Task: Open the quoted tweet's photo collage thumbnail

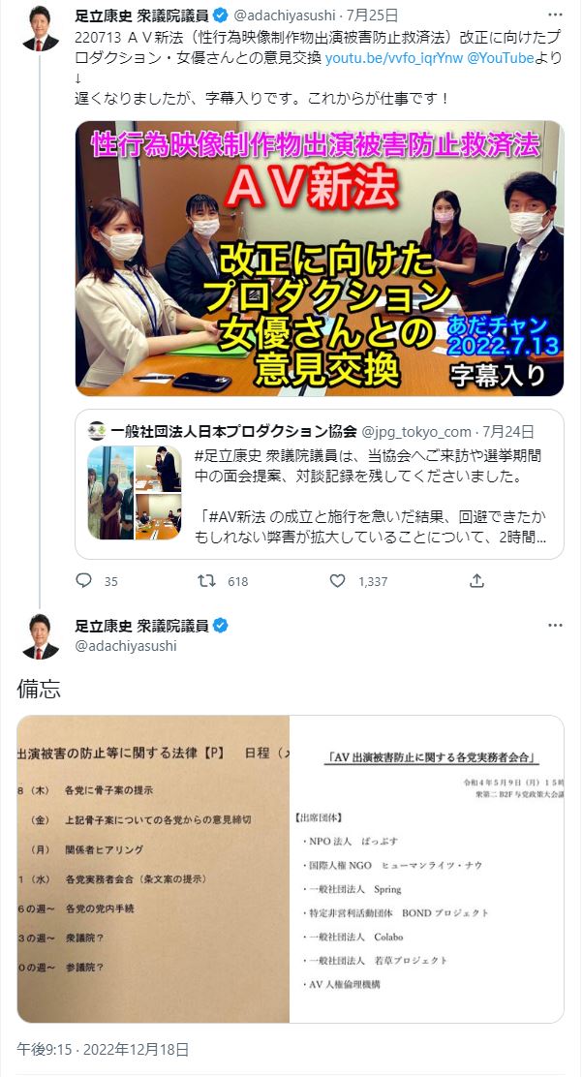Action: pyautogui.click(x=135, y=492)
